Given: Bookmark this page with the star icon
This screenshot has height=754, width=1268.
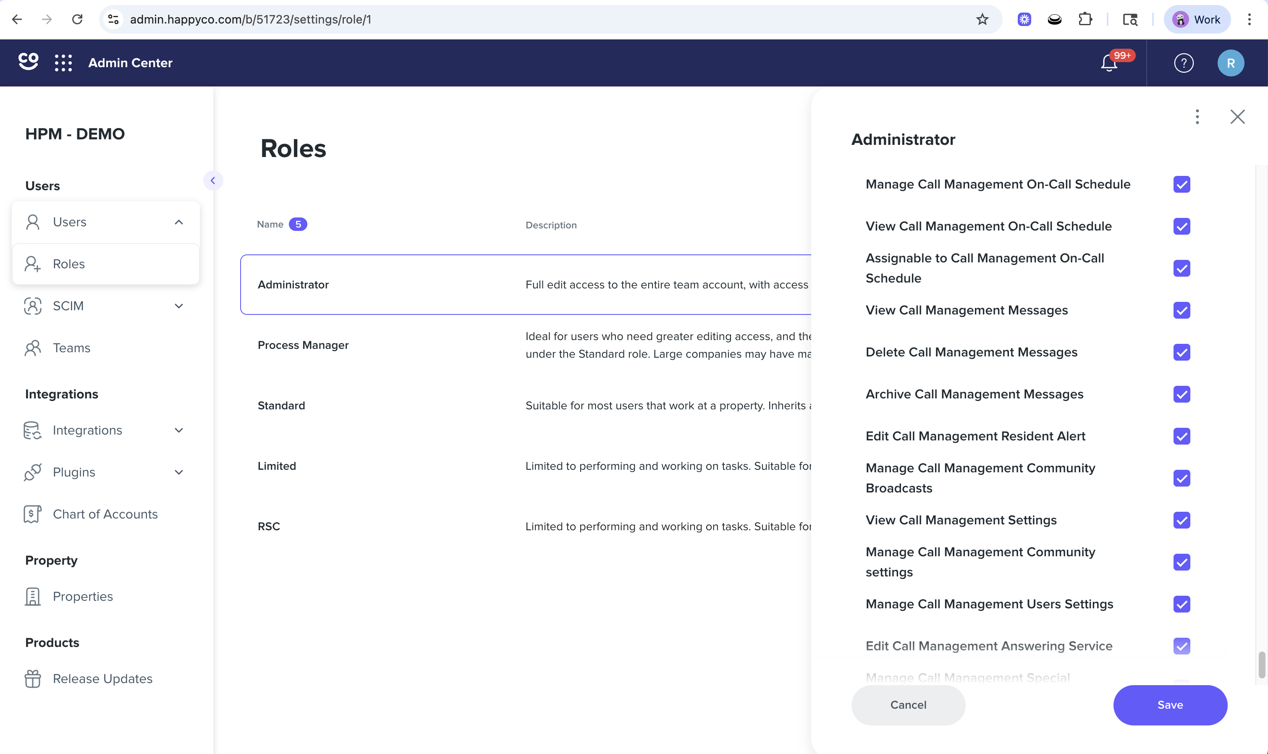Looking at the screenshot, I should point(982,19).
